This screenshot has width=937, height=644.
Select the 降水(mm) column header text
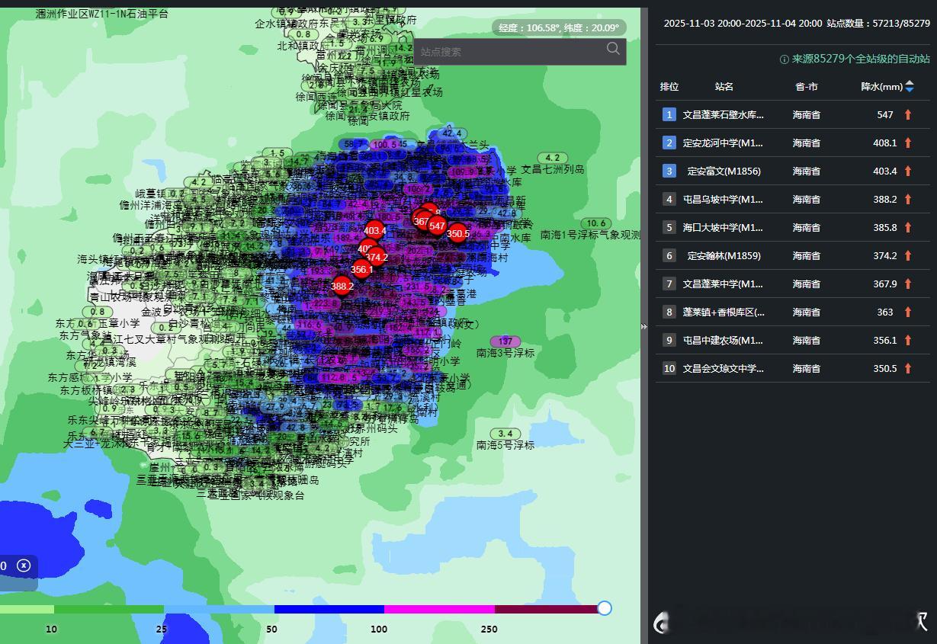(x=881, y=87)
